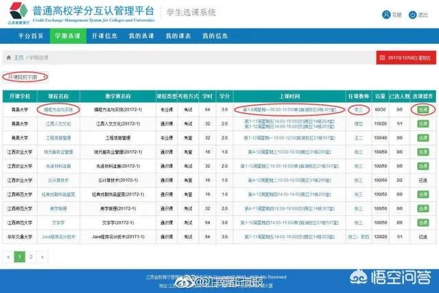Open the 美学原理 course link
This screenshot has height=293, width=439.
[x=58, y=209]
